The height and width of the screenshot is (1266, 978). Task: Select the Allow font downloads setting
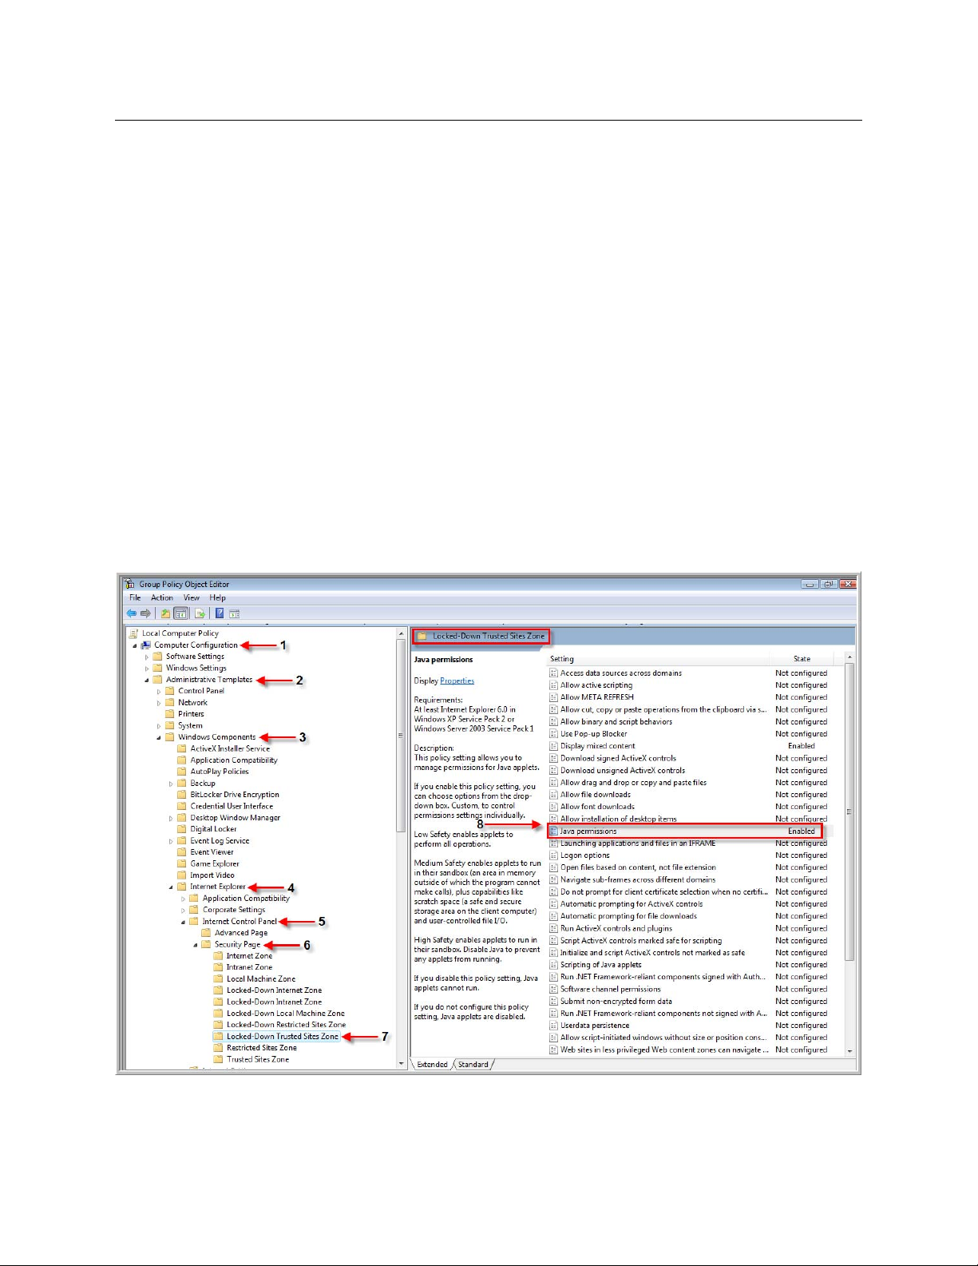[x=597, y=807]
